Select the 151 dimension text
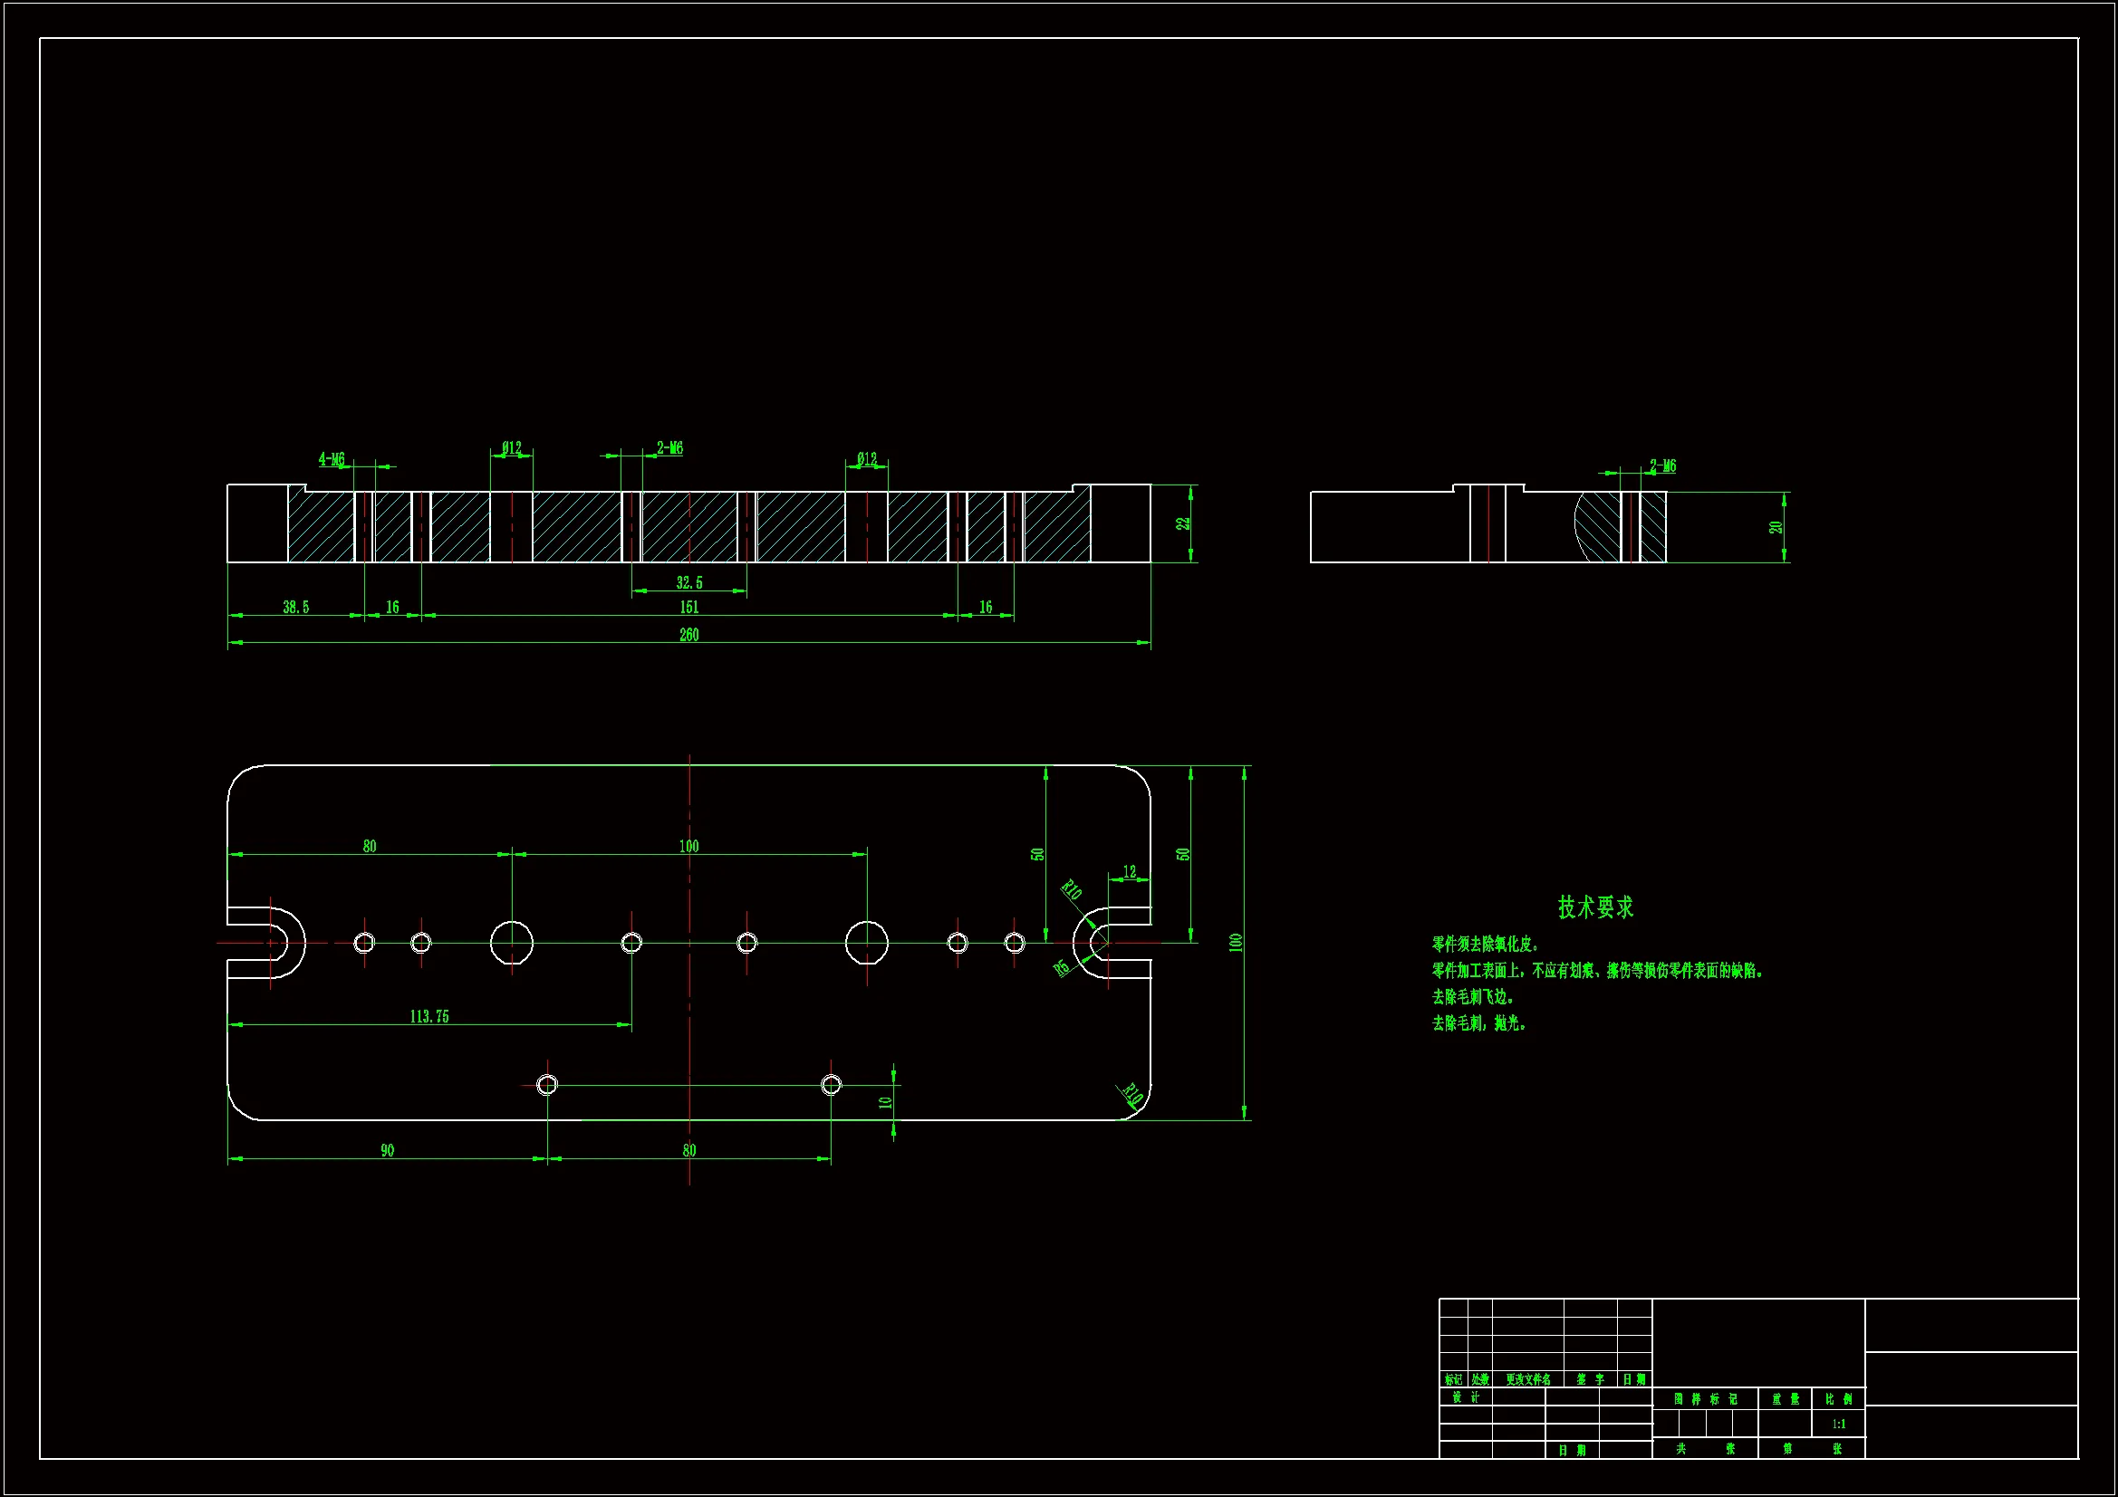 coord(689,607)
